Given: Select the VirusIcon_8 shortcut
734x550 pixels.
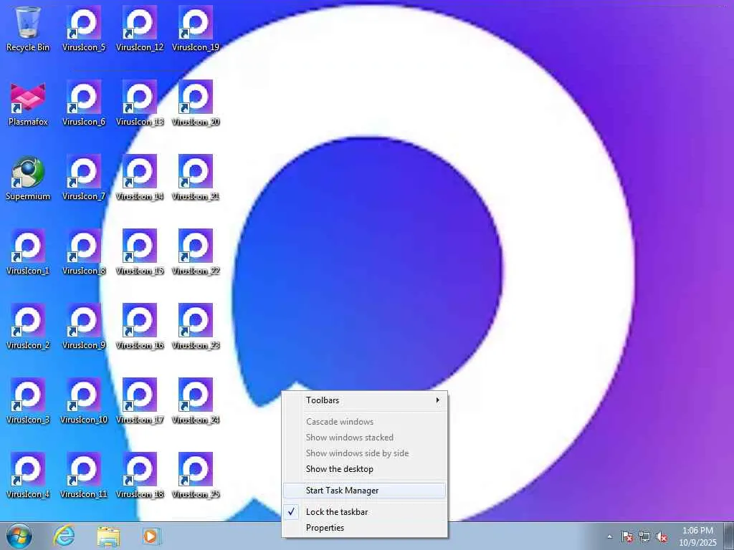Looking at the screenshot, I should pos(84,251).
